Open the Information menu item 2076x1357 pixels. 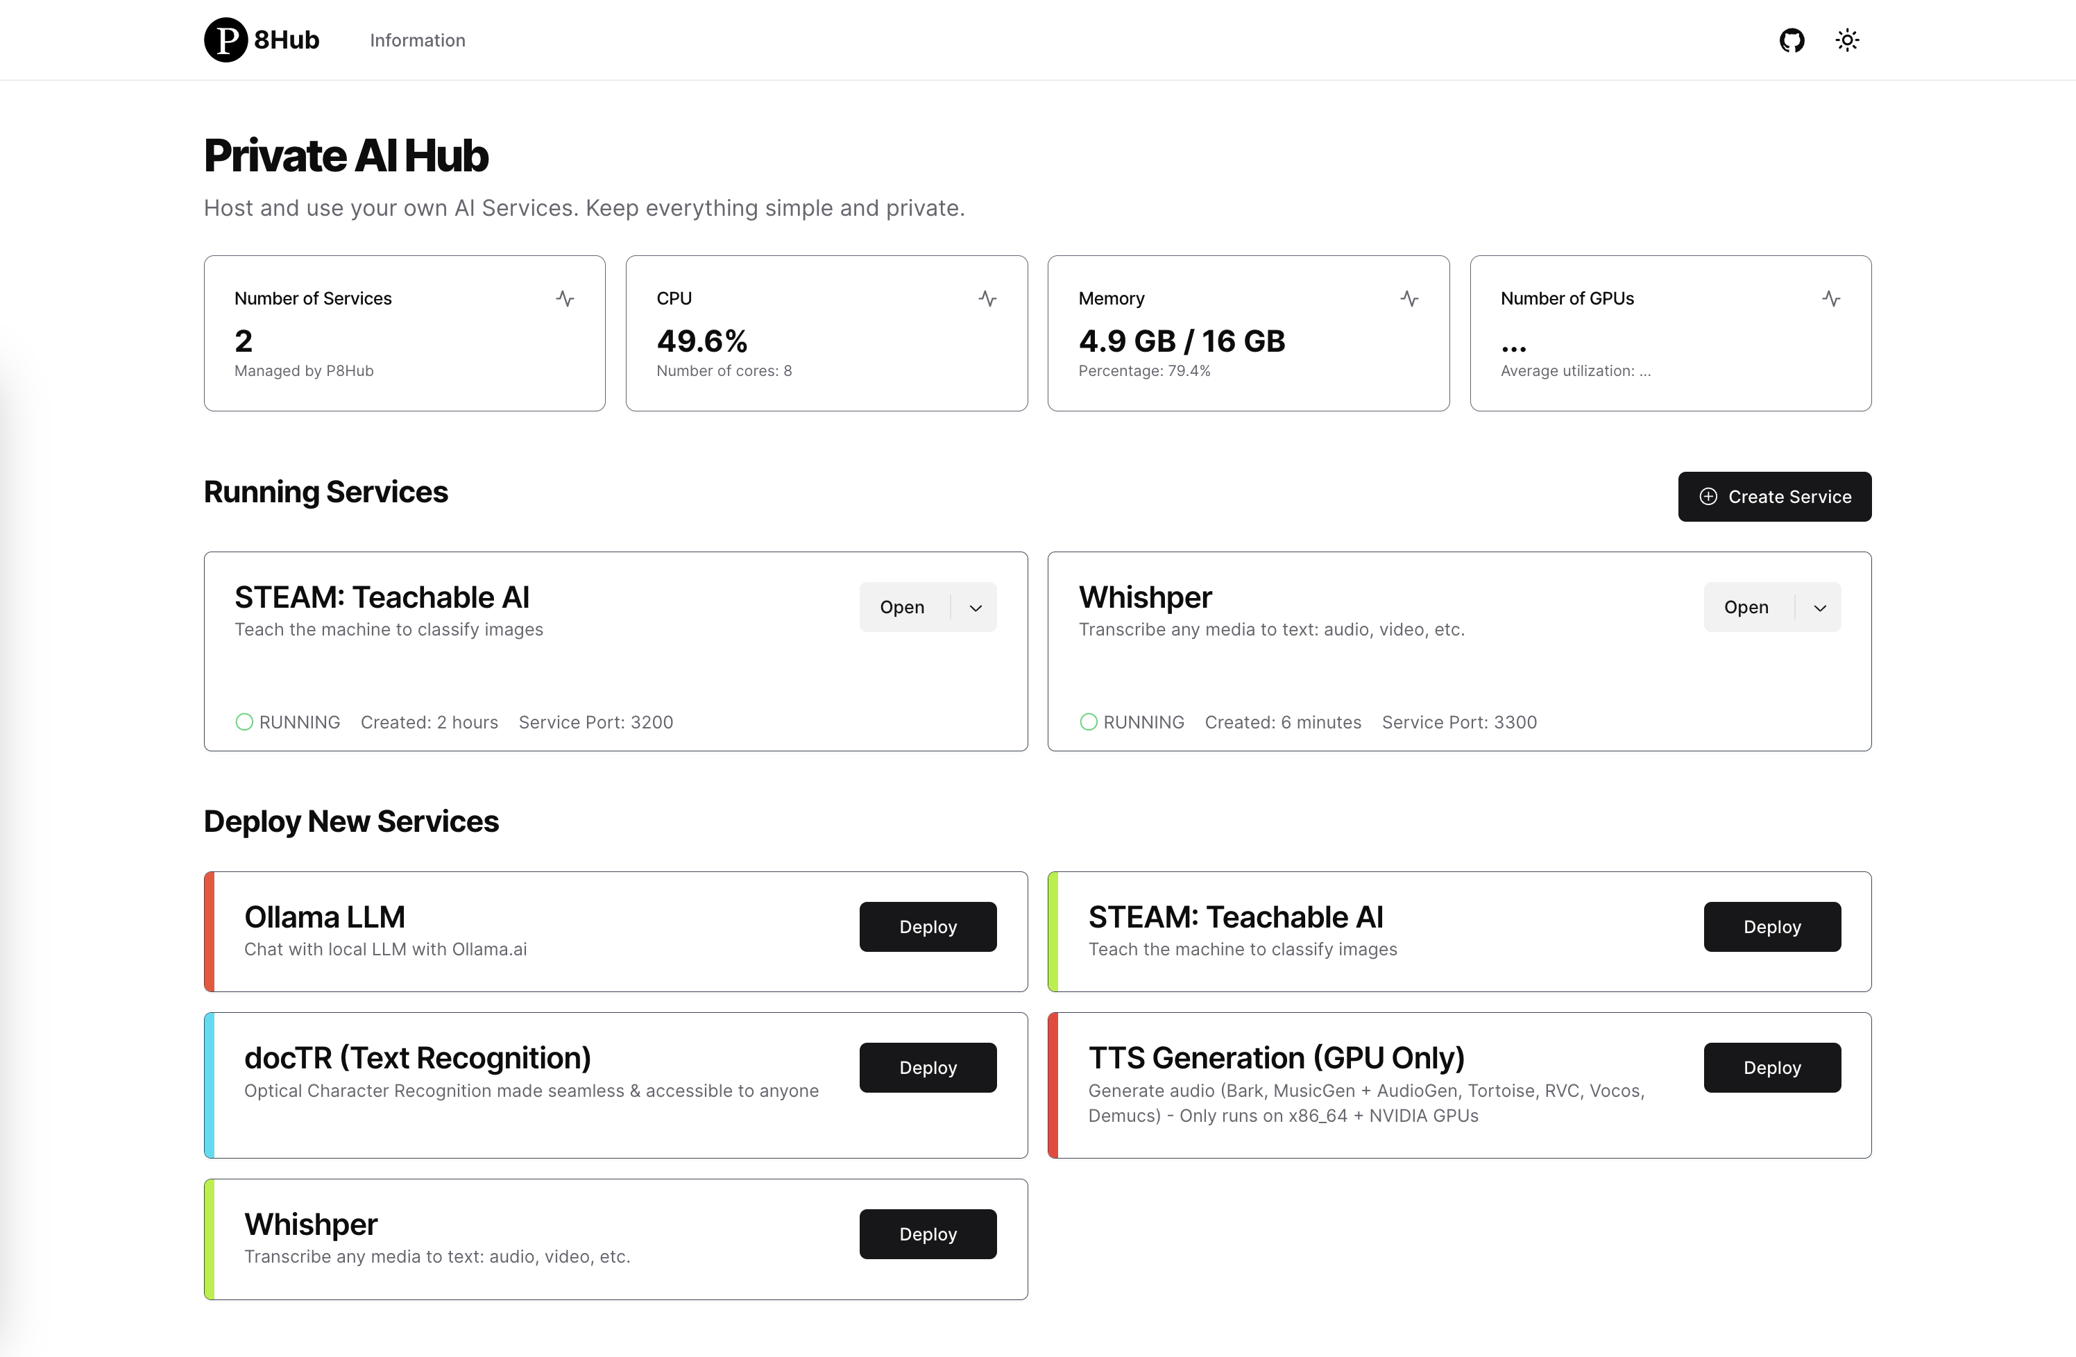417,40
